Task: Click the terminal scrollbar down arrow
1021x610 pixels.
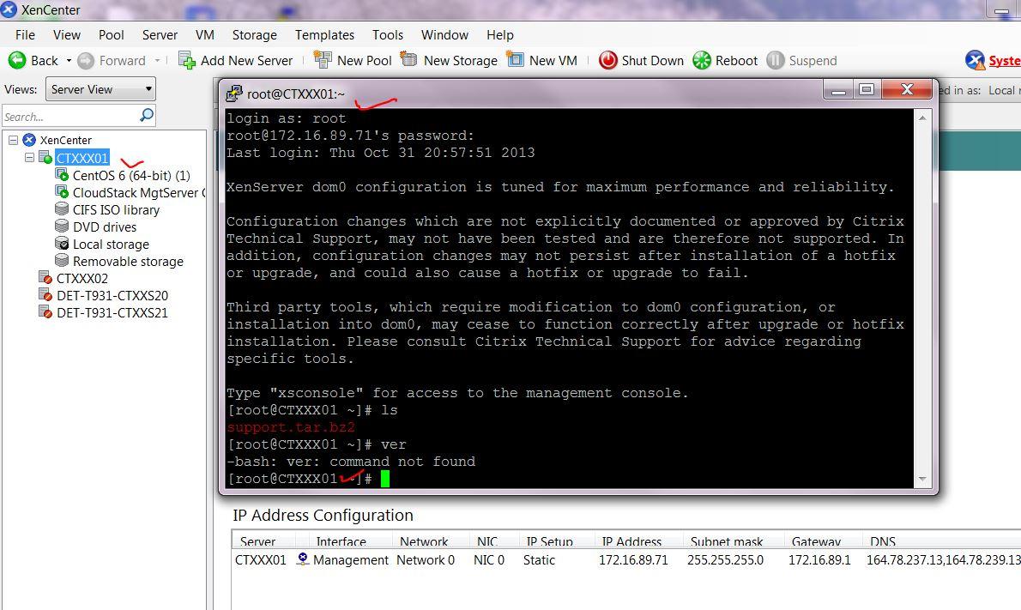Action: tap(922, 479)
